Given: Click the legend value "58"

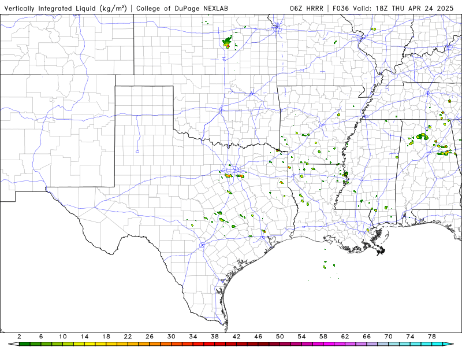Looking at the screenshot, I should pyautogui.click(x=323, y=337).
